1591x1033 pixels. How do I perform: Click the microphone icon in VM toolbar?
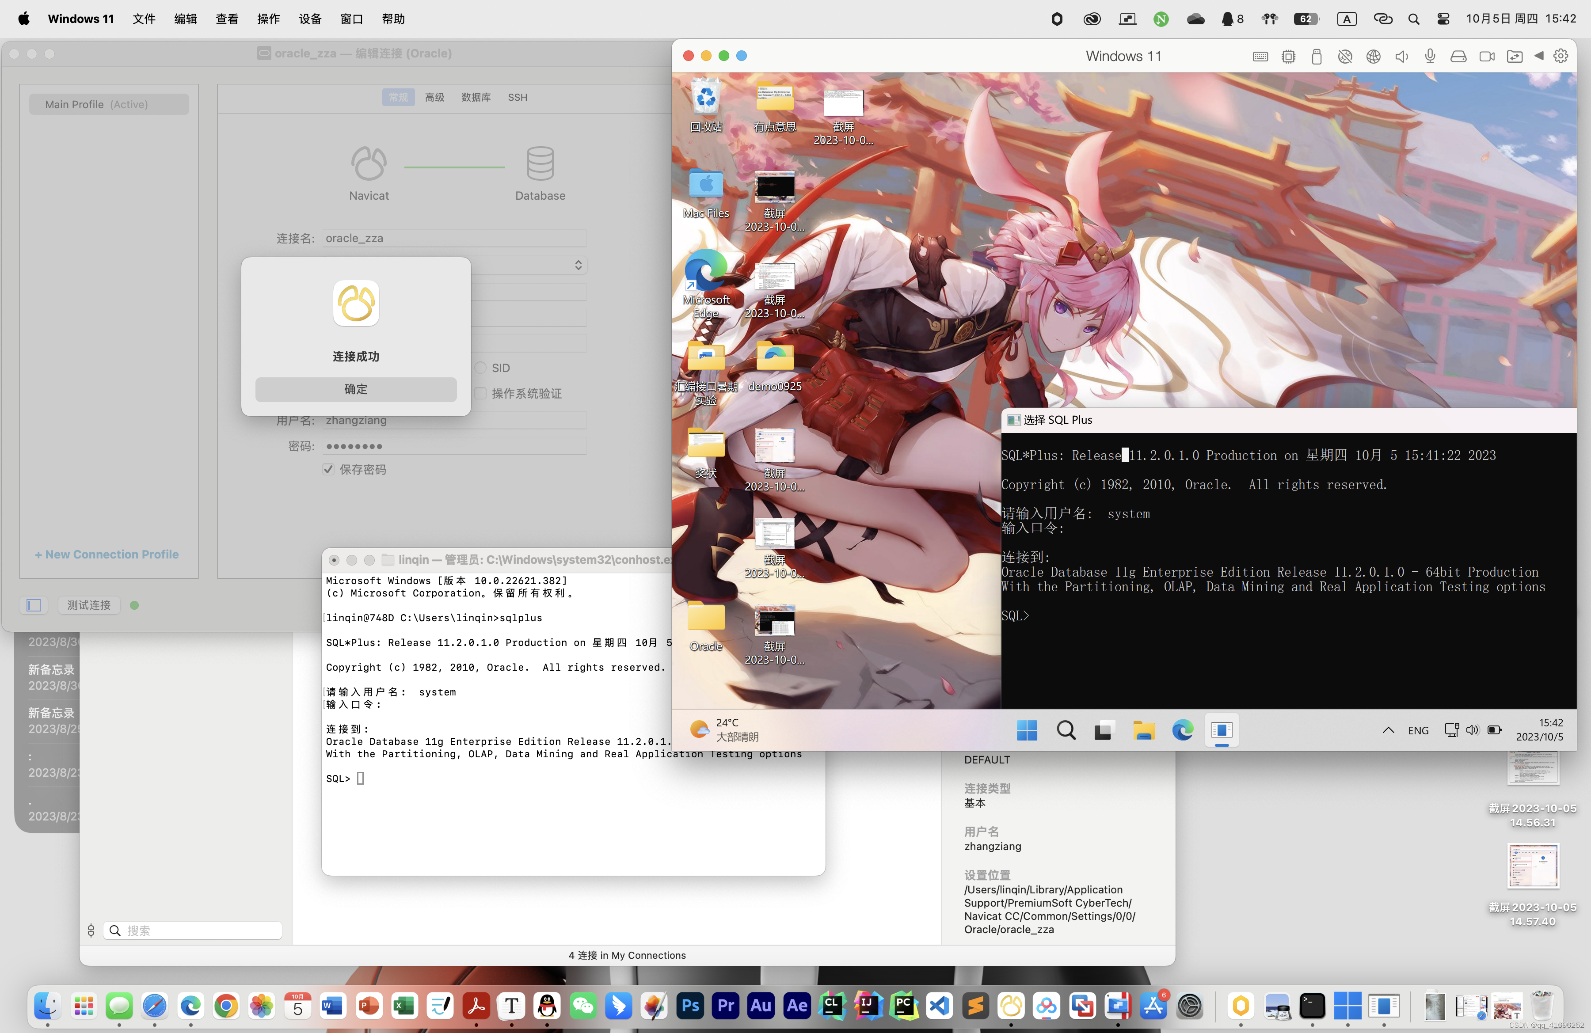1430,57
